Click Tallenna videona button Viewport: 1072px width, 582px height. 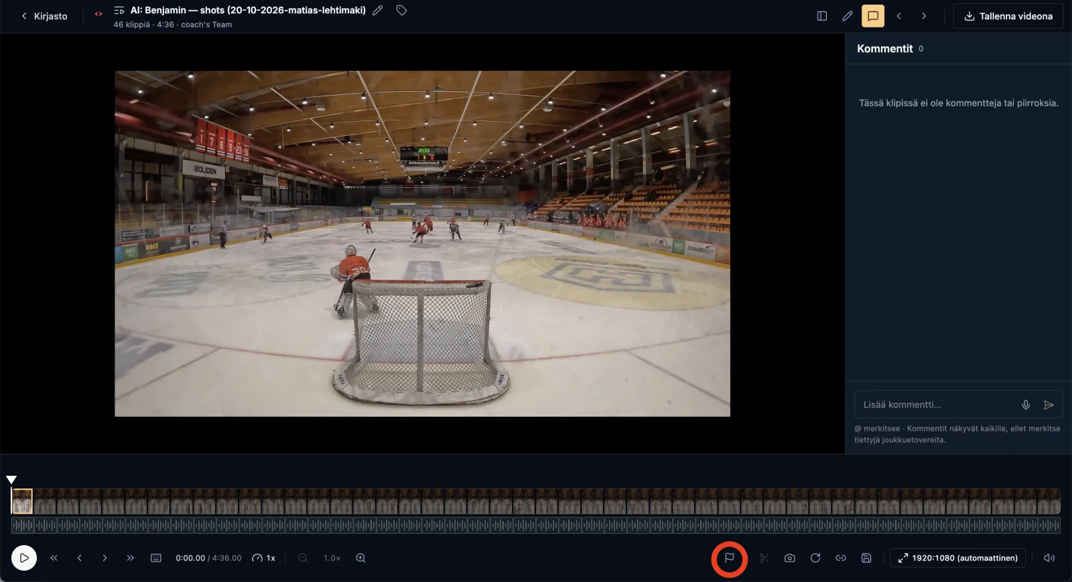pos(1008,16)
